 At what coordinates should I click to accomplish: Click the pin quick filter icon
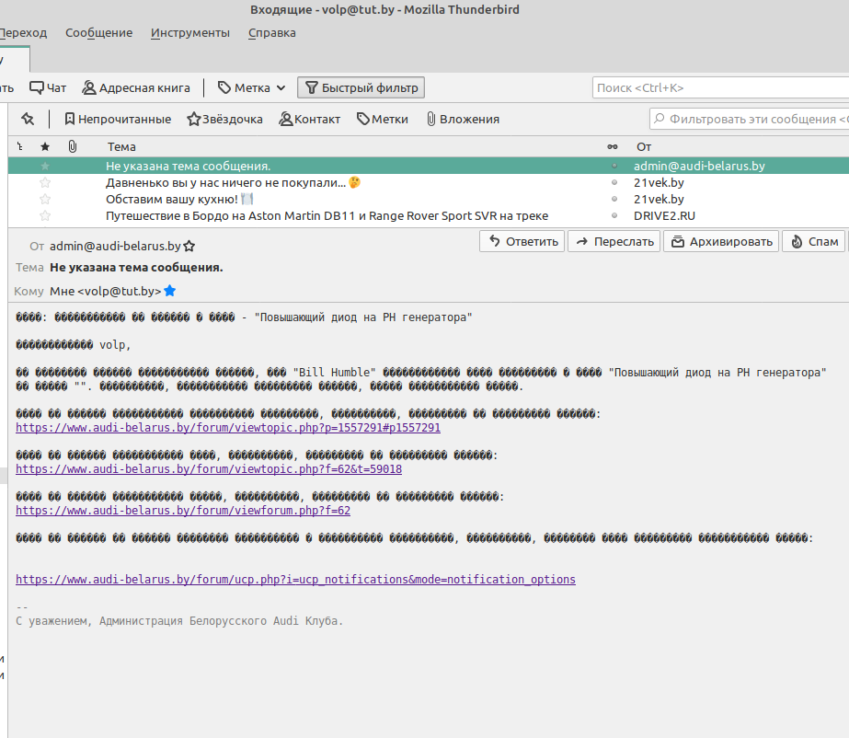pos(28,119)
